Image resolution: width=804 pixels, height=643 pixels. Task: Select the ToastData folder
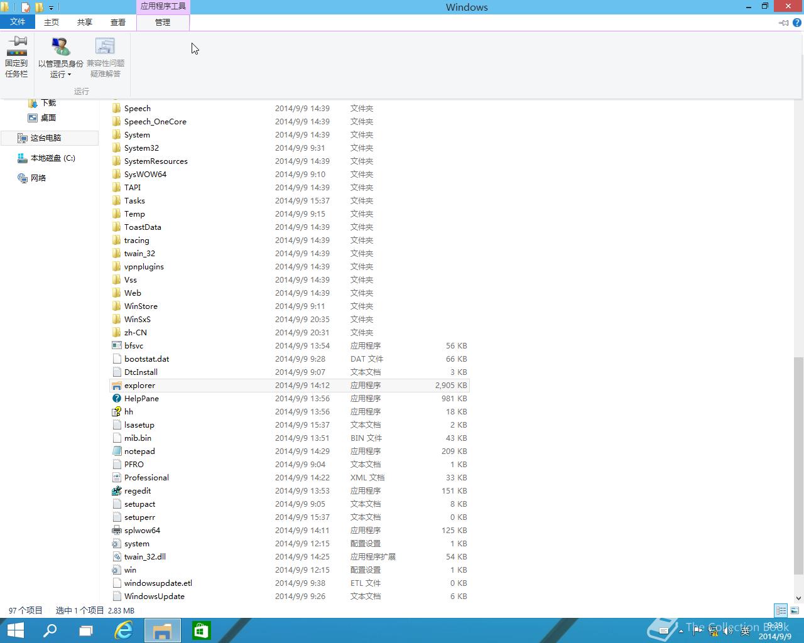290,227
